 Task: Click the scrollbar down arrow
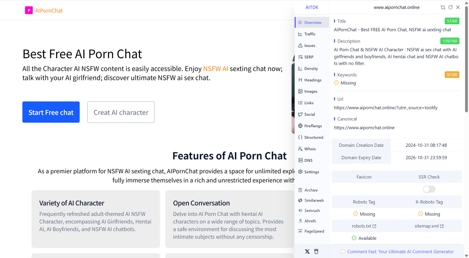point(466,255)
